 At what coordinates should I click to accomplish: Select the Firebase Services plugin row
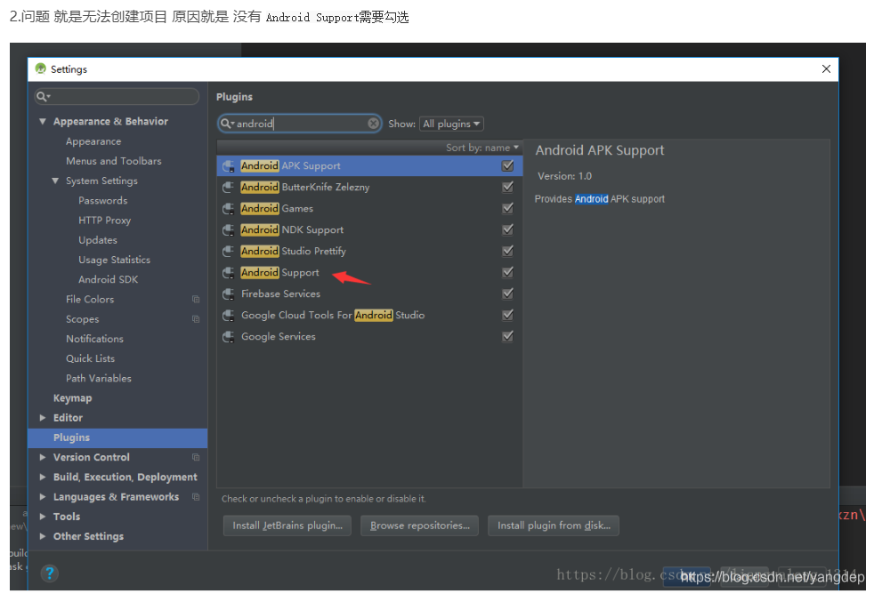pos(369,294)
